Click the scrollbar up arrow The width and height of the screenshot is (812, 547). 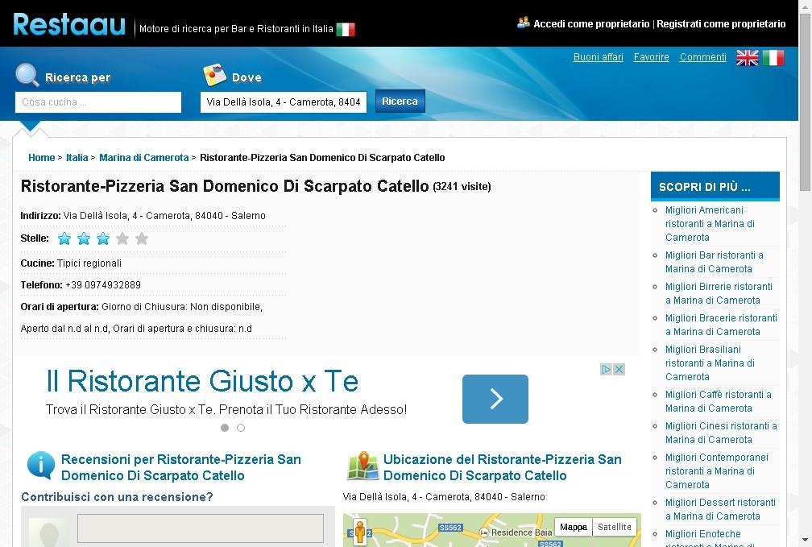click(x=806, y=6)
